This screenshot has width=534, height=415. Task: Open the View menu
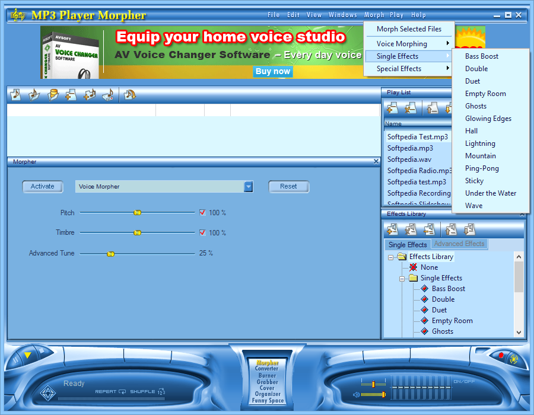[x=314, y=15]
